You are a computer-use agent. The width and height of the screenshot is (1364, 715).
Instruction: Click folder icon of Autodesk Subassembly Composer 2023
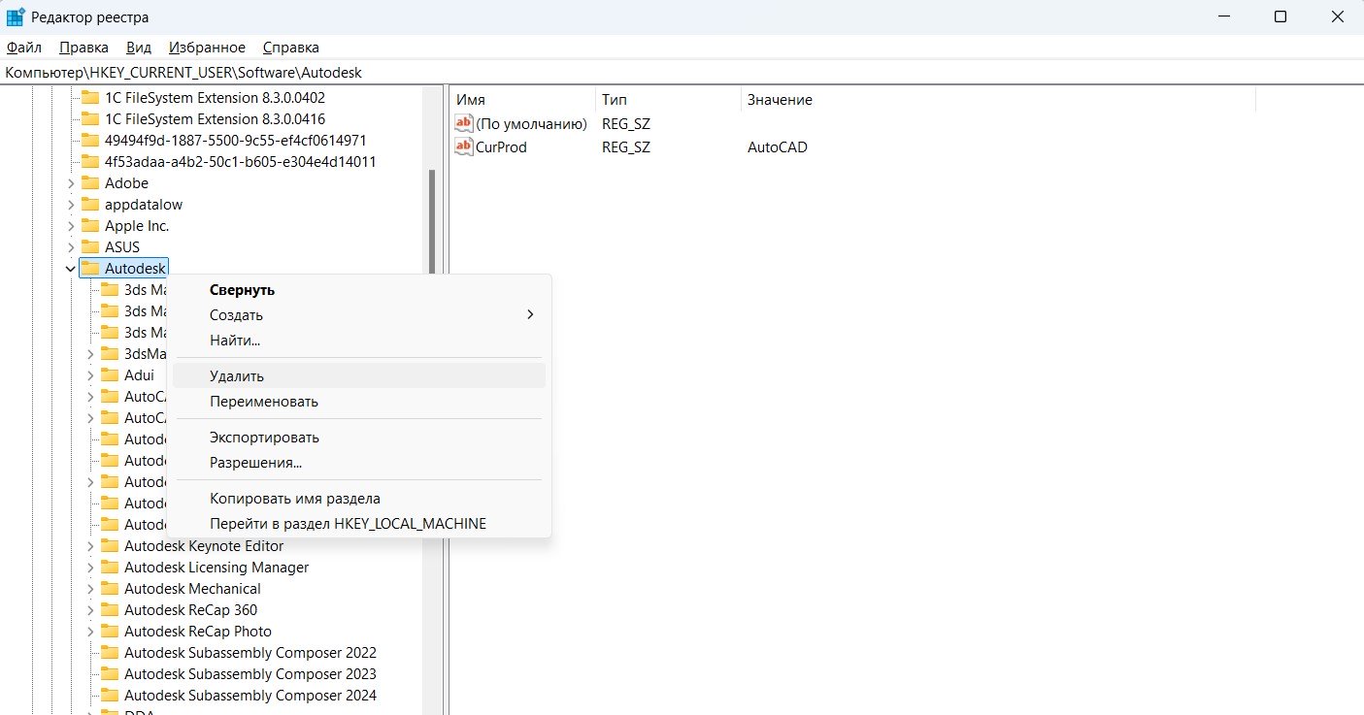point(110,674)
